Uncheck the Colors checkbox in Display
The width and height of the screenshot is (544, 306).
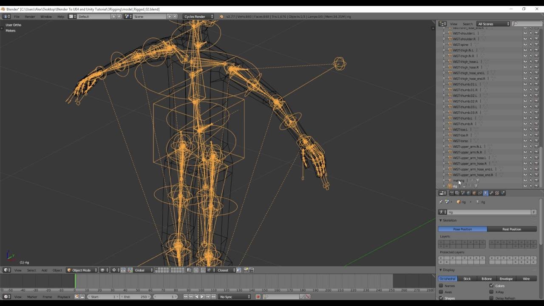click(492, 286)
